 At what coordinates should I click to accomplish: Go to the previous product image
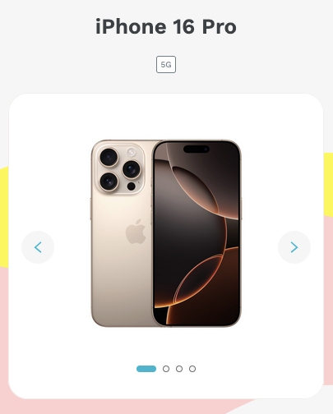click(38, 247)
